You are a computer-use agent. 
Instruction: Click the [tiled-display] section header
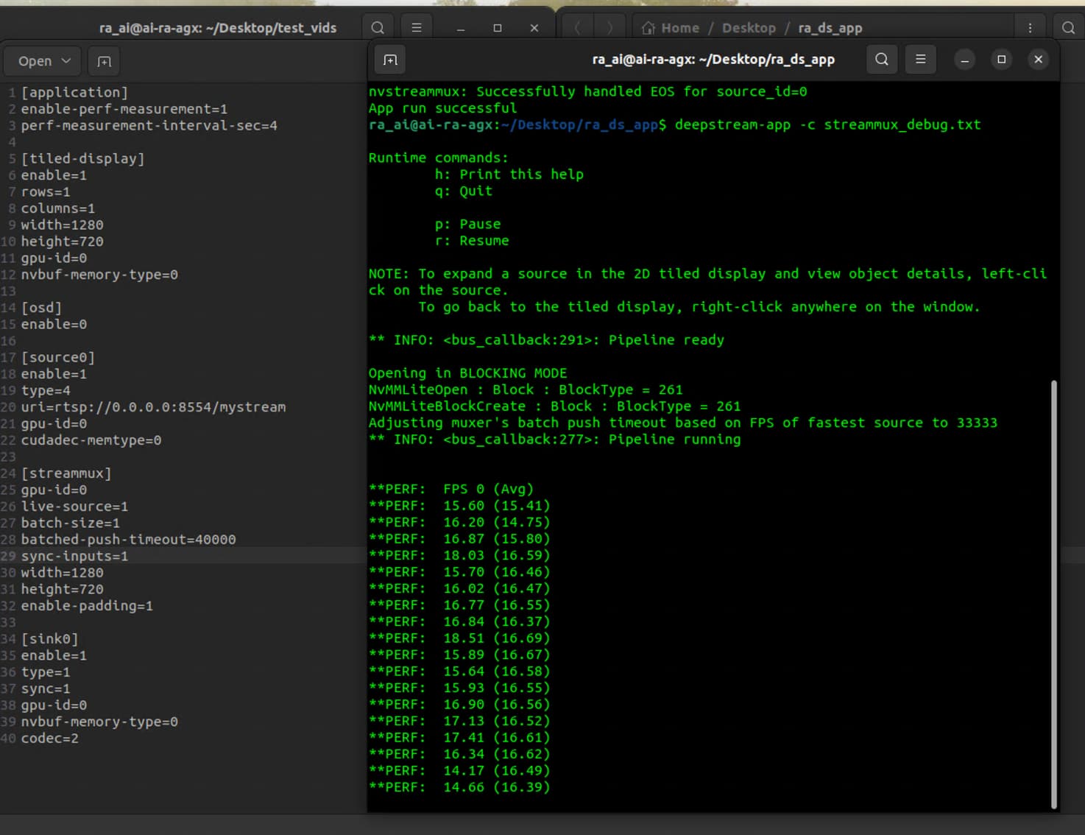(x=82, y=158)
